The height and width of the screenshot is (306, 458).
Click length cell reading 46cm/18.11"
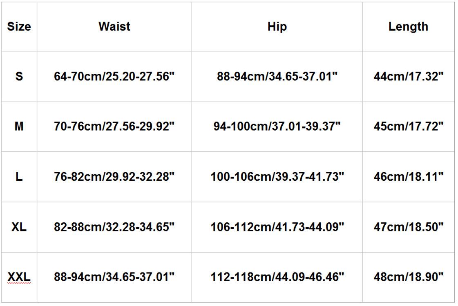pos(408,177)
